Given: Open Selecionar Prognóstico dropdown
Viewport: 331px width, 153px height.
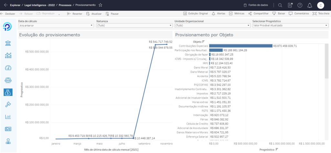Looking at the screenshot, I should (x=291, y=25).
